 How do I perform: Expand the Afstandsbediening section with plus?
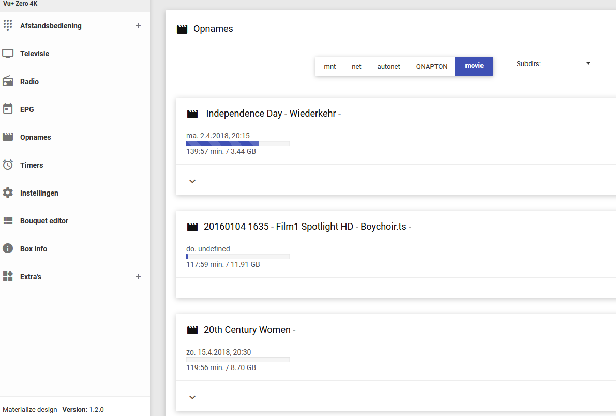pyautogui.click(x=138, y=26)
